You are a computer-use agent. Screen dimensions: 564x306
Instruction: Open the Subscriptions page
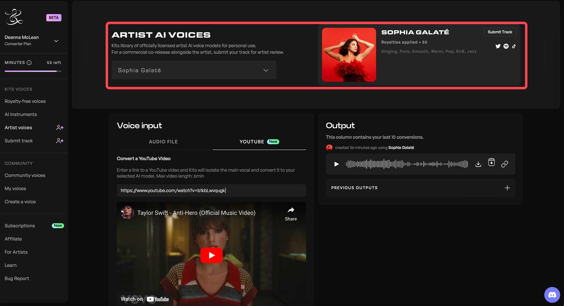coord(20,226)
